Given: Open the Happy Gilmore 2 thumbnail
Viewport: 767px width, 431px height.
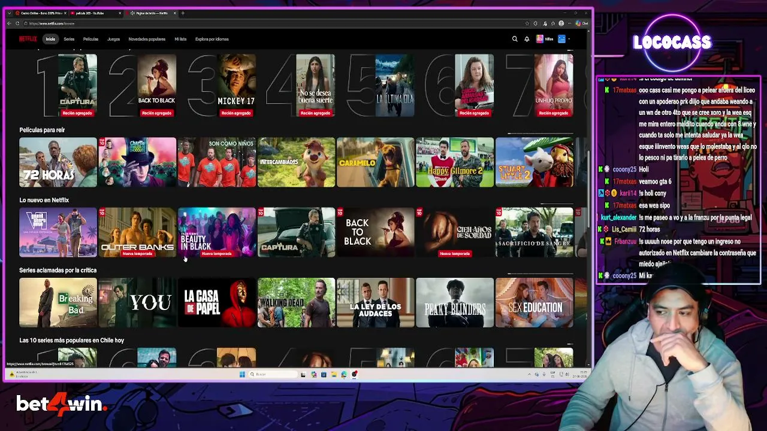Looking at the screenshot, I should (x=455, y=162).
